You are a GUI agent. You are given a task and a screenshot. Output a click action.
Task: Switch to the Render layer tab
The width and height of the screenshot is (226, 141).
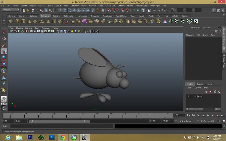tap(200, 84)
